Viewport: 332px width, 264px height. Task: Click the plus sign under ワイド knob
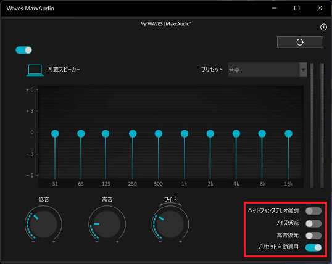(181, 242)
